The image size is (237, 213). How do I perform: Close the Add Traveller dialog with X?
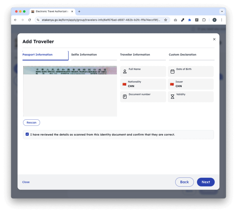coord(214,39)
